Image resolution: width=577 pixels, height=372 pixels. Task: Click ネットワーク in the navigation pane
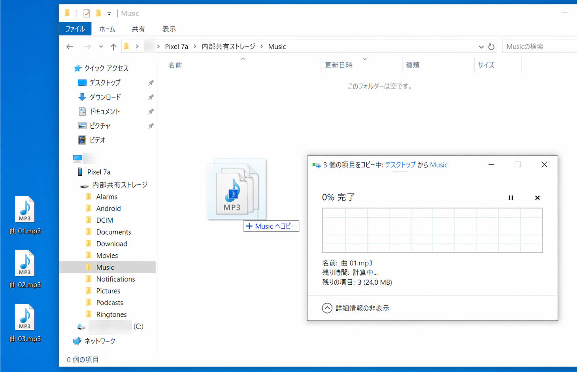pyautogui.click(x=99, y=341)
